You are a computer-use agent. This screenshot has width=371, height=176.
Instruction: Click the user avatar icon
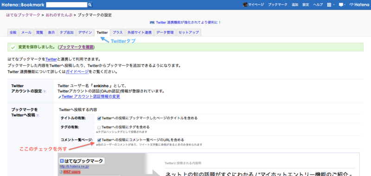(245, 5)
